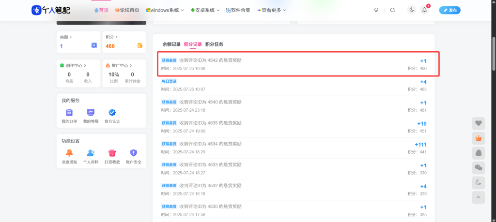Switch to the 积分任务 tab
This screenshot has width=496, height=222.
coord(214,44)
